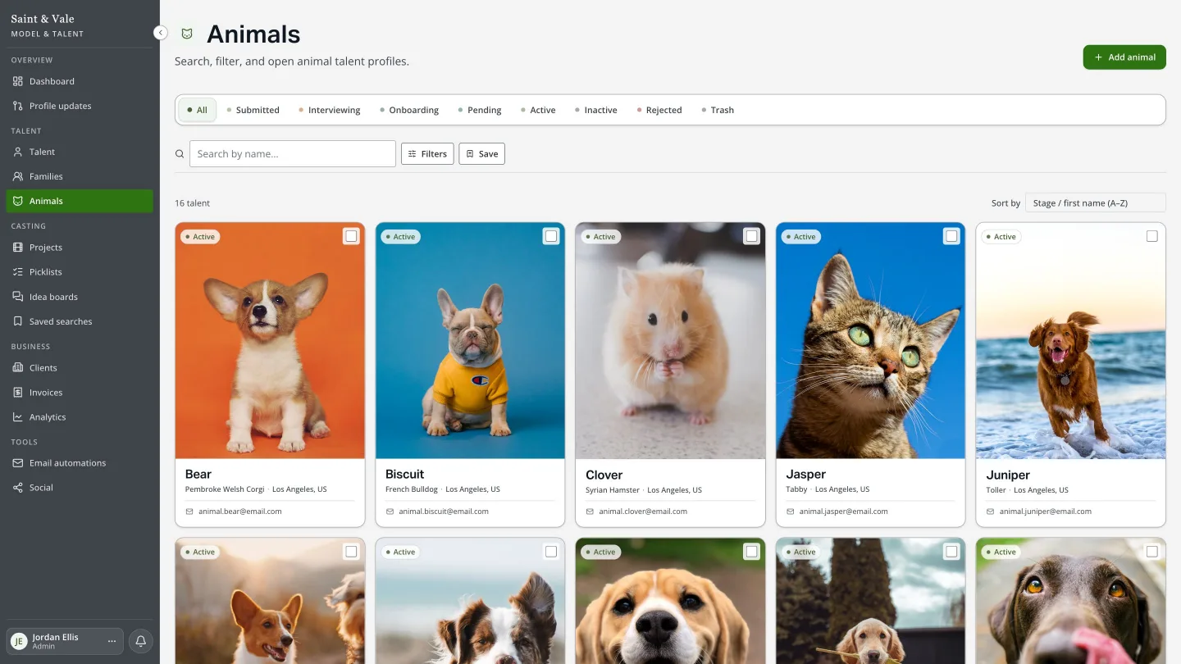Open the Clients page

click(80, 368)
